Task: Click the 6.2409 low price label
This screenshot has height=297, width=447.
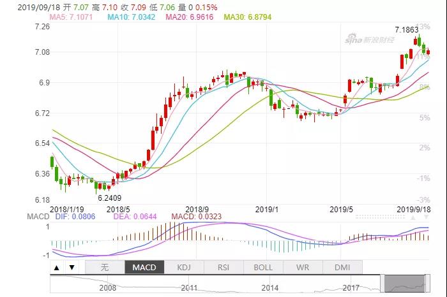Action: coord(110,198)
